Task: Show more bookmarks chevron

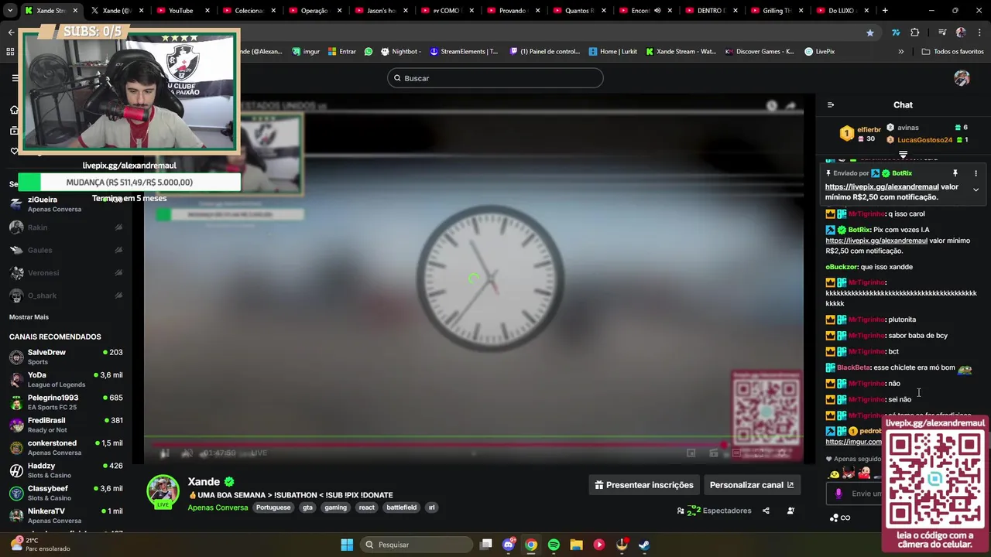Action: click(x=900, y=52)
